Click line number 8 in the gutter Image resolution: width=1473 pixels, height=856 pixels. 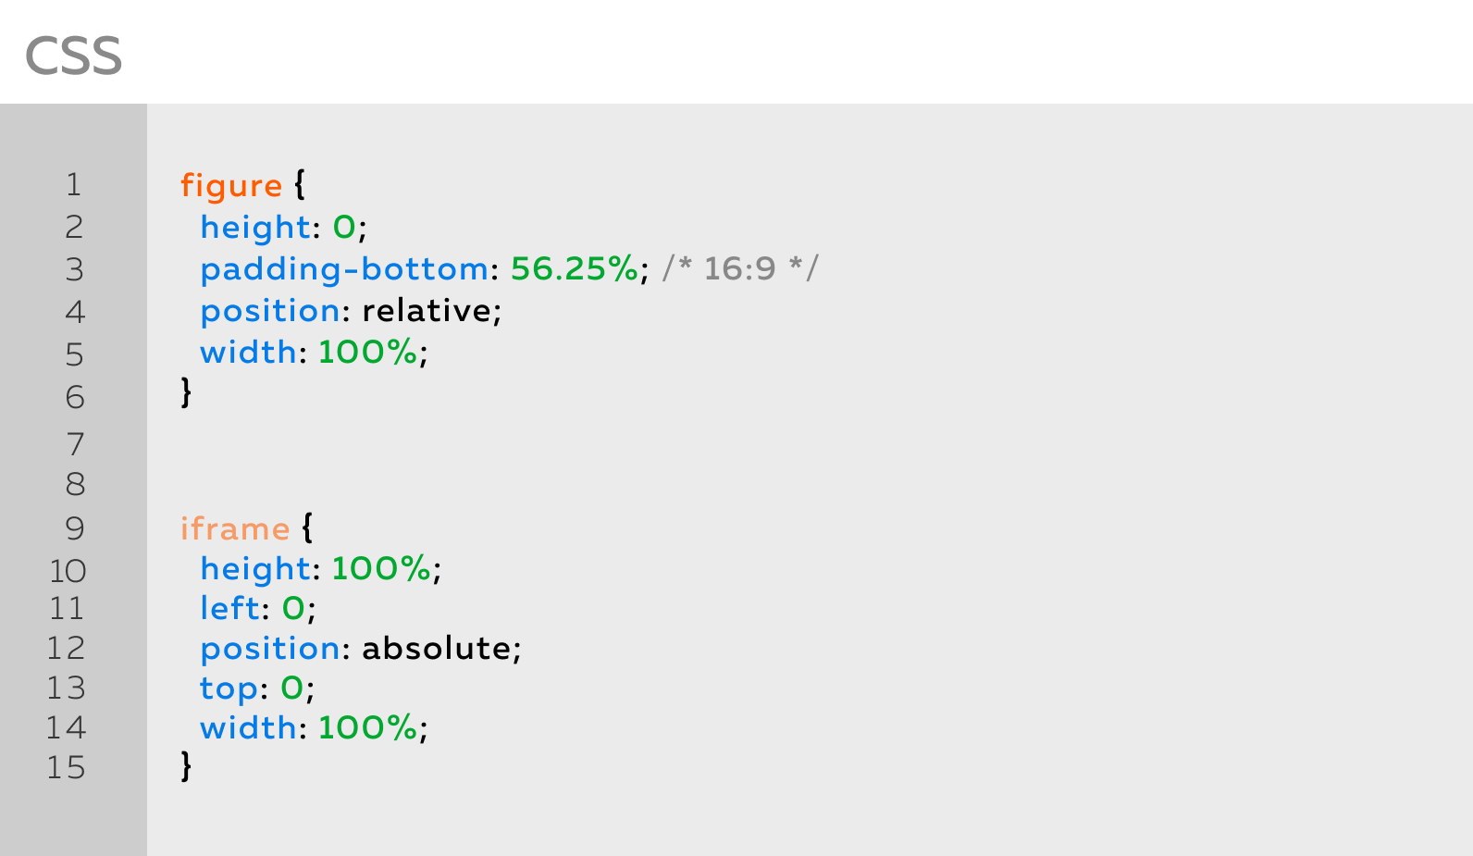pyautogui.click(x=75, y=484)
